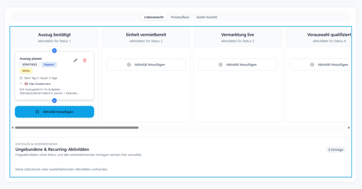362x189 pixels.
Task: Click blue plus circle below Auszug planen card
Action: (x=54, y=101)
